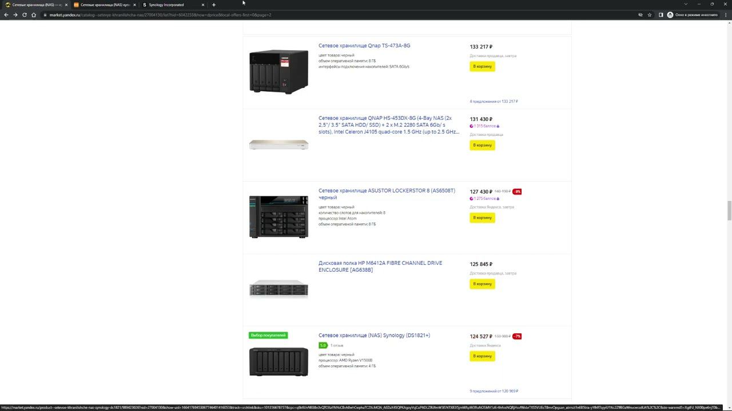Click the 1 315 bonus points badge

484,126
